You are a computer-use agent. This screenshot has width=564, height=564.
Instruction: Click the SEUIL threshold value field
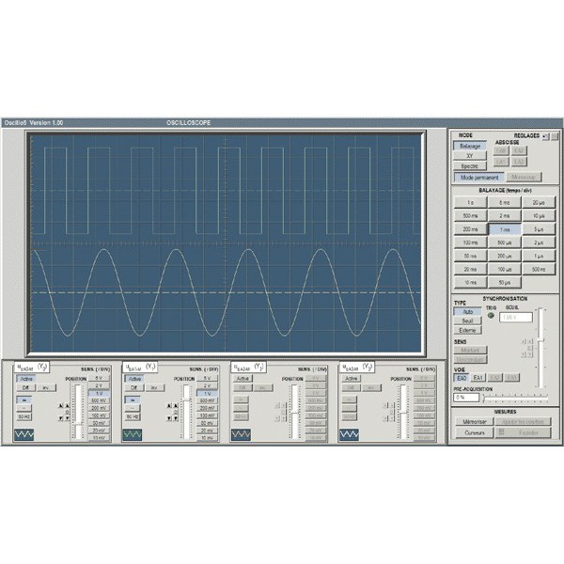(516, 318)
